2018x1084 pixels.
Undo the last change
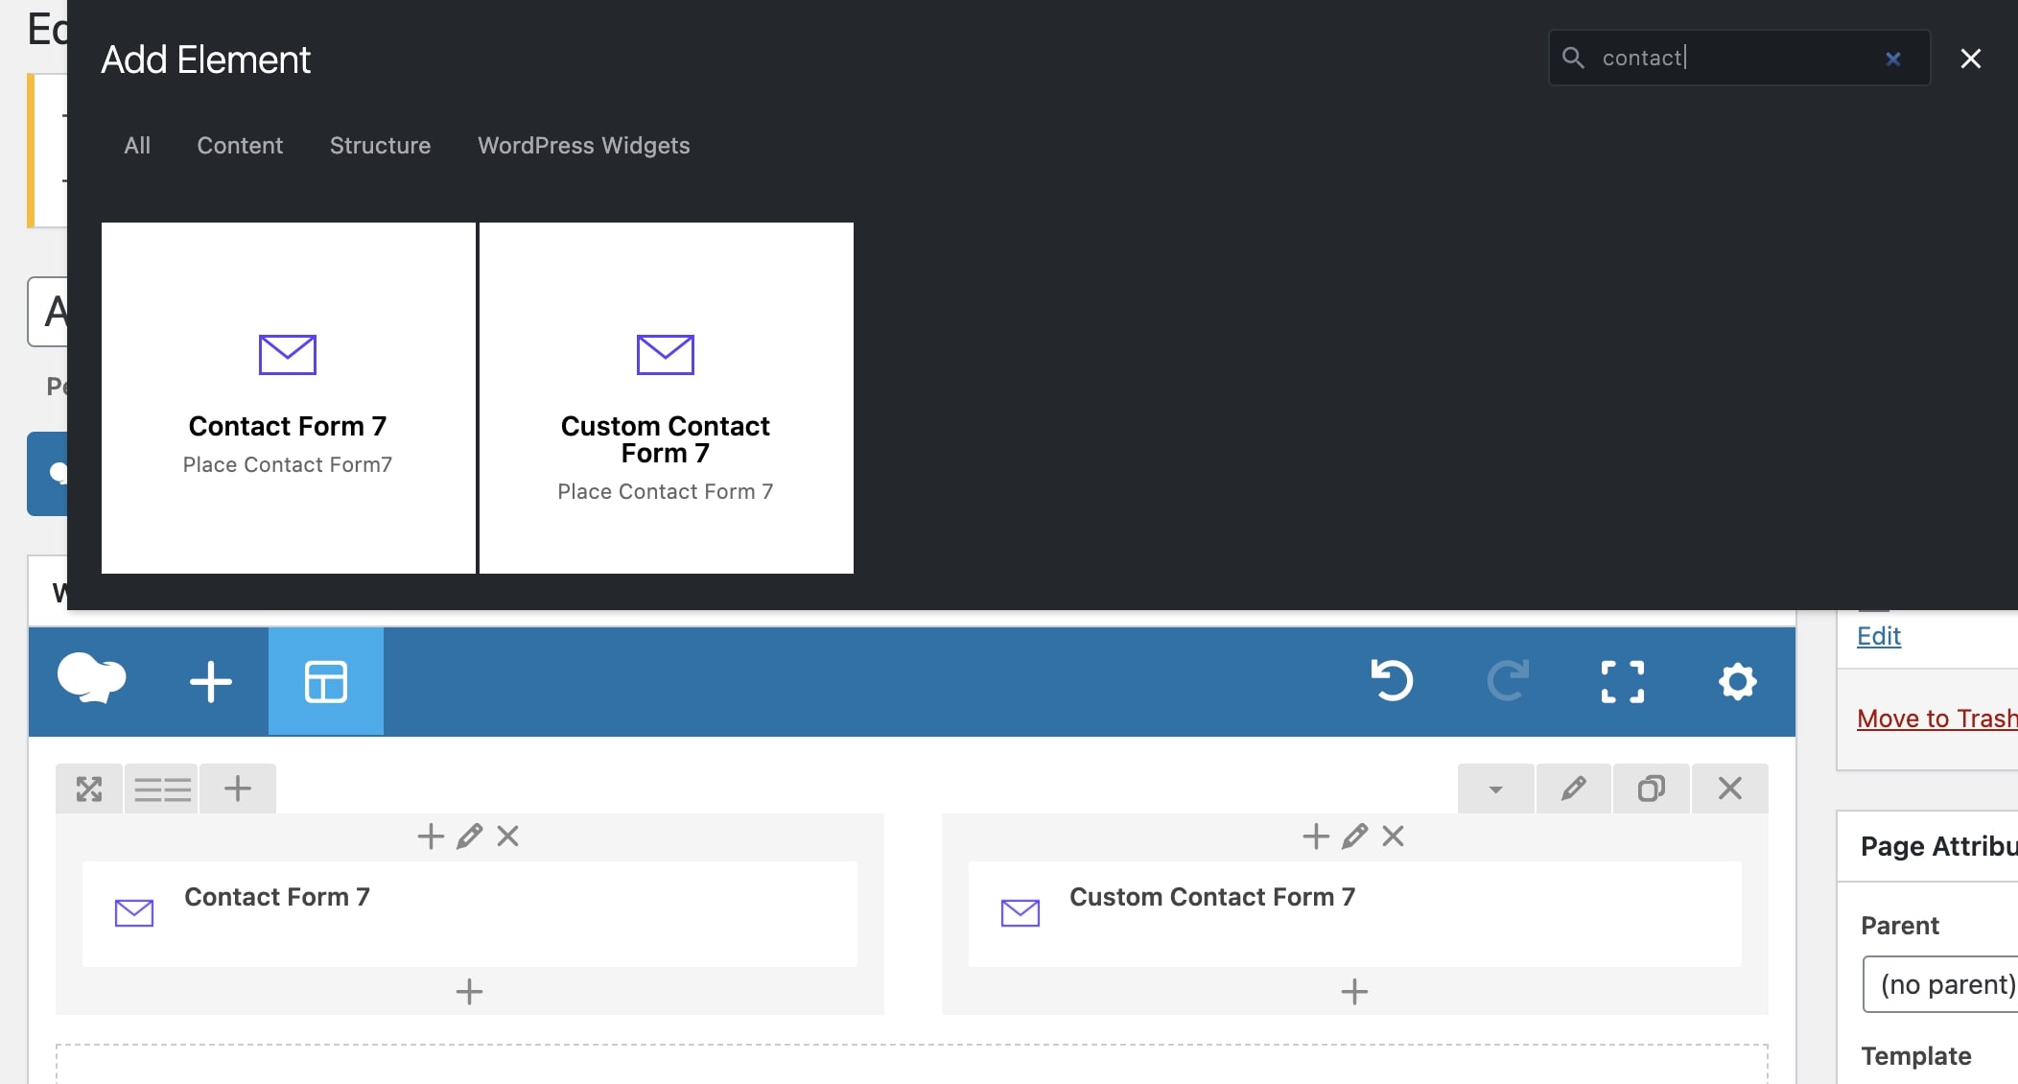(1392, 681)
